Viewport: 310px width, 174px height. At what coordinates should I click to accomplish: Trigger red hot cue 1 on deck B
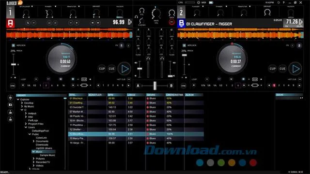tap(274, 86)
